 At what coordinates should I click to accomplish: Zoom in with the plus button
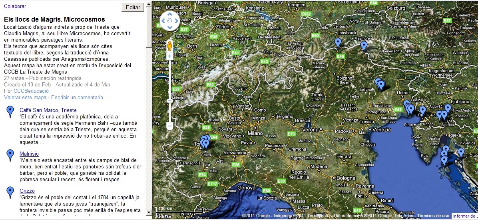pos(169,56)
